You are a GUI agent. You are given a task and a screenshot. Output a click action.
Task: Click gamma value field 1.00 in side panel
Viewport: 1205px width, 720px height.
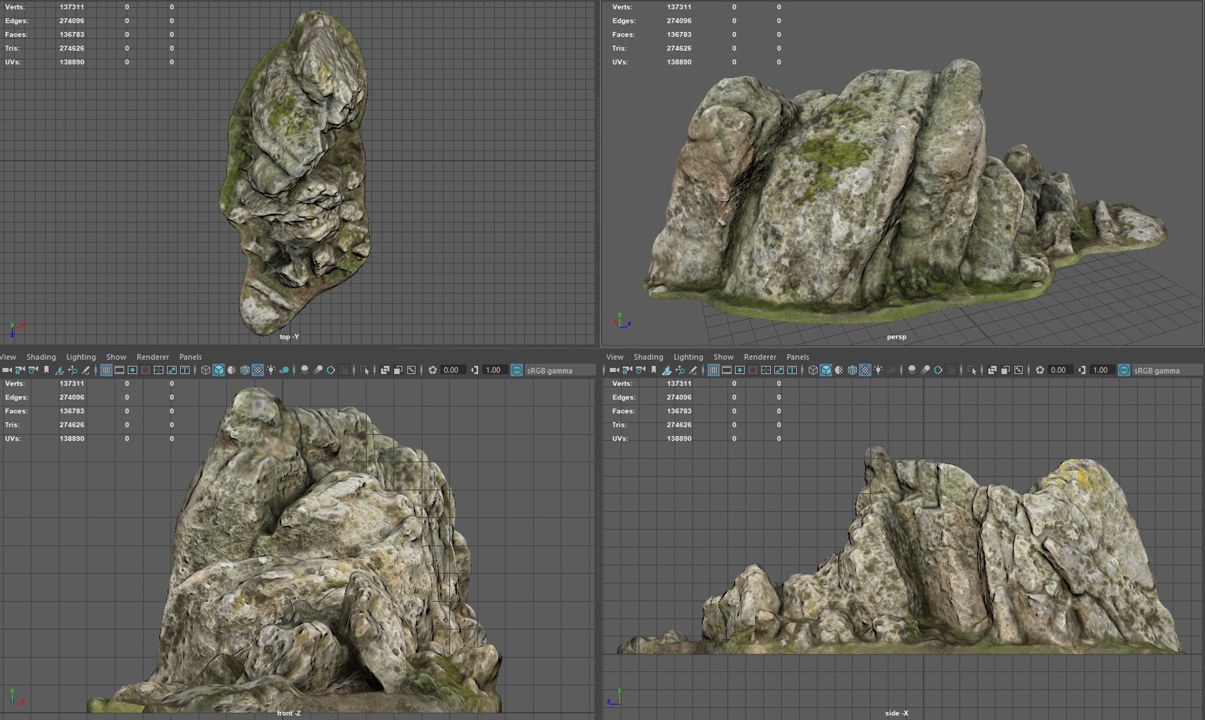1101,370
